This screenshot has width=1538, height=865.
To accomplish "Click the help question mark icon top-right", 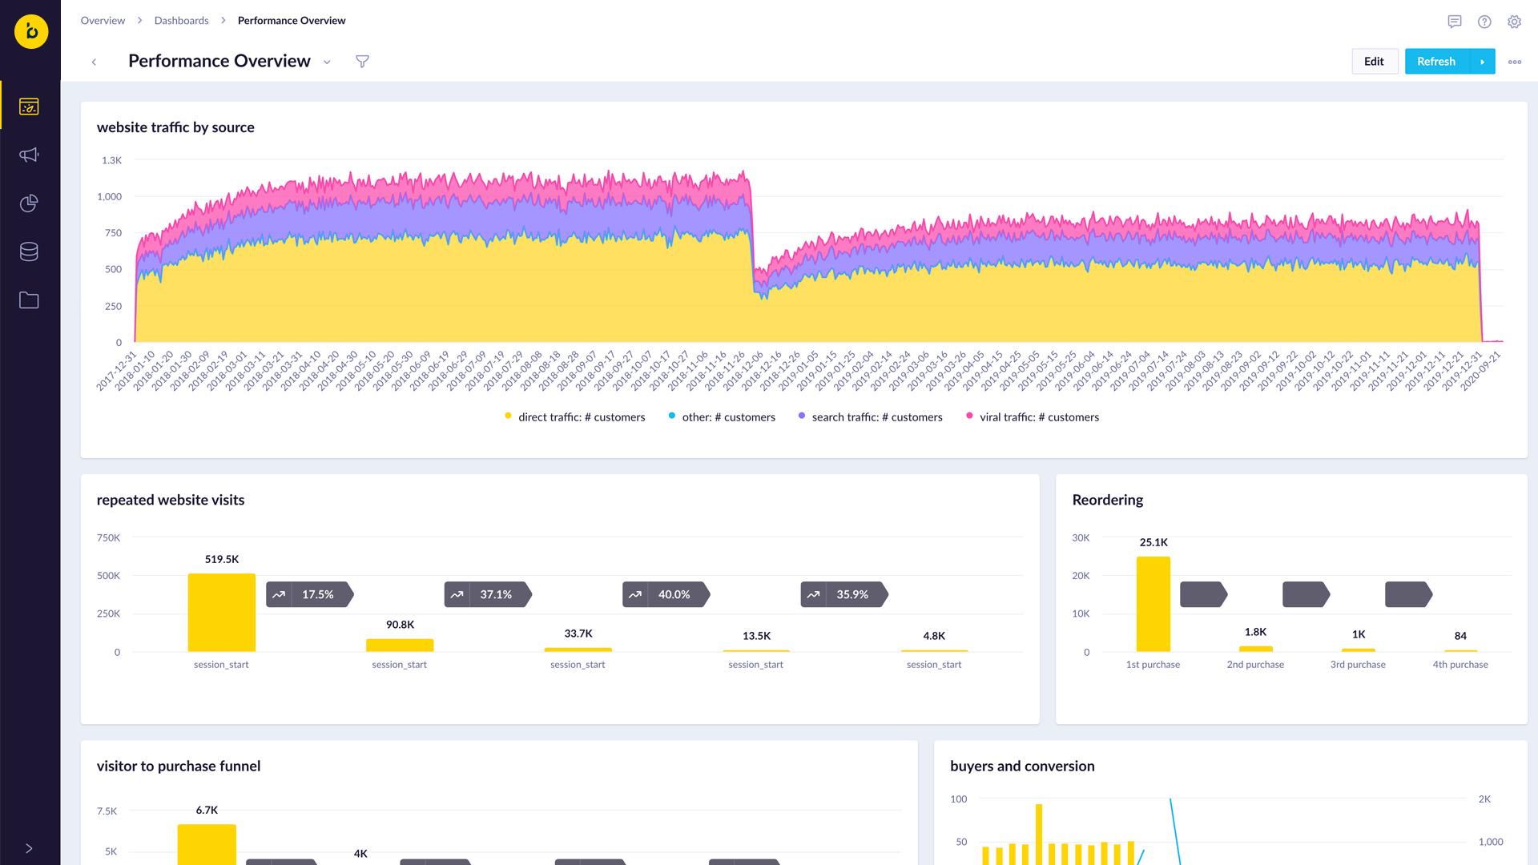I will tap(1486, 20).
